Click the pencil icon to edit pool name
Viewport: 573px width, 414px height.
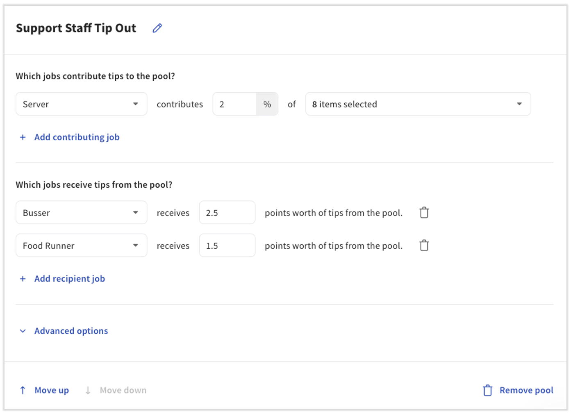(x=157, y=28)
